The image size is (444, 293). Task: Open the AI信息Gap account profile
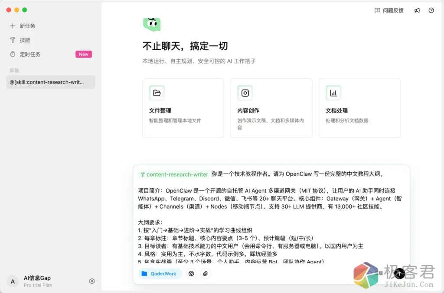click(x=38, y=281)
